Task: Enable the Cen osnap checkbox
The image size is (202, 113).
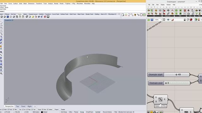Action: (18, 110)
